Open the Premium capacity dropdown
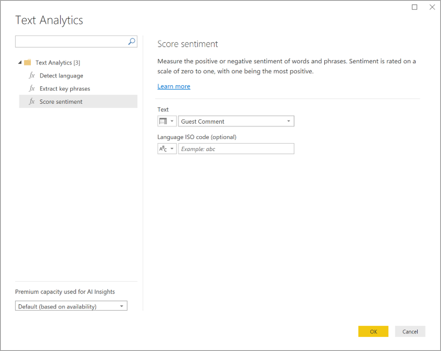 (71, 306)
